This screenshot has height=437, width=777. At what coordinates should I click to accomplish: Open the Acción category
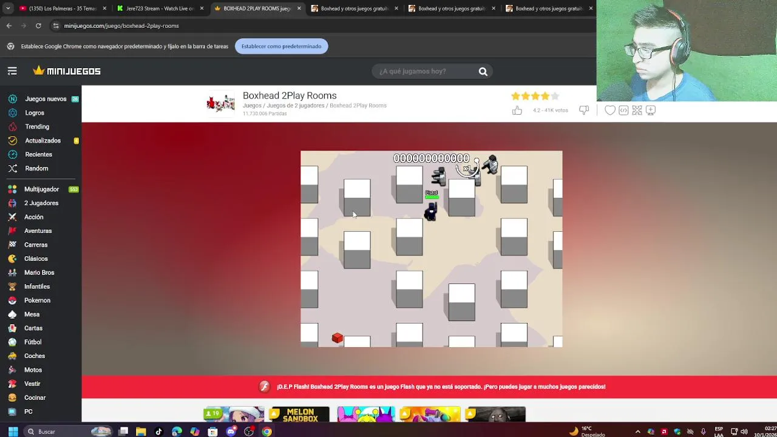tap(34, 217)
